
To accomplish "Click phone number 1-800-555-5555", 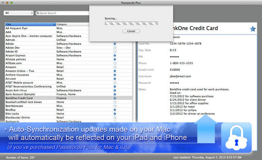I will coord(181,63).
